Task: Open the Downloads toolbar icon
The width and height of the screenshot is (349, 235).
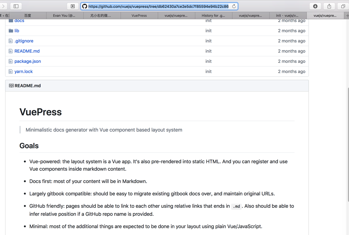Action: click(x=315, y=6)
